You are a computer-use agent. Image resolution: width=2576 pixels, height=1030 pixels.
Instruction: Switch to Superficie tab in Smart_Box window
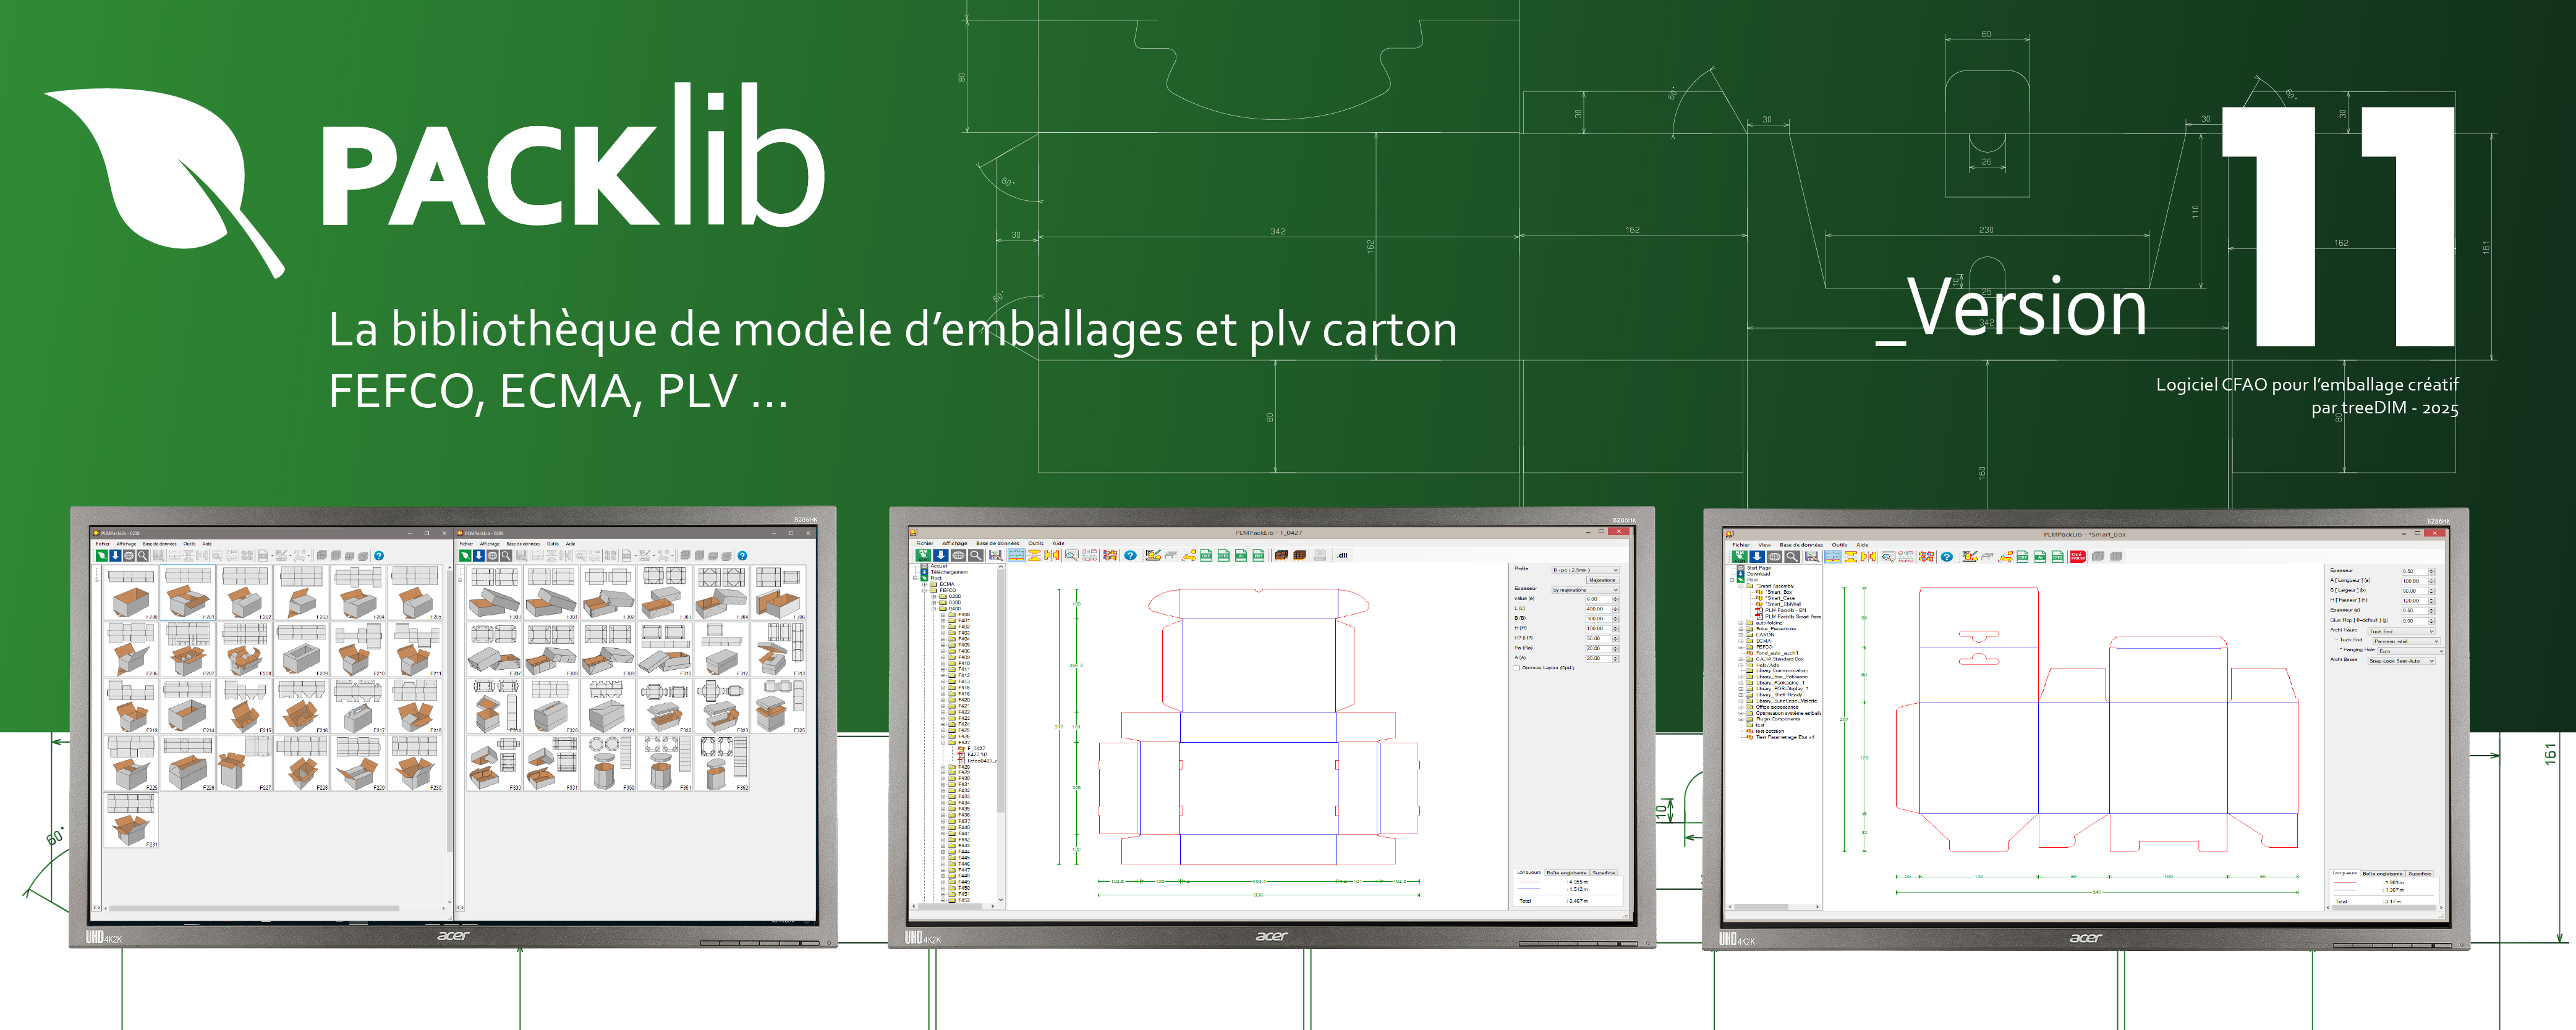pos(2420,874)
